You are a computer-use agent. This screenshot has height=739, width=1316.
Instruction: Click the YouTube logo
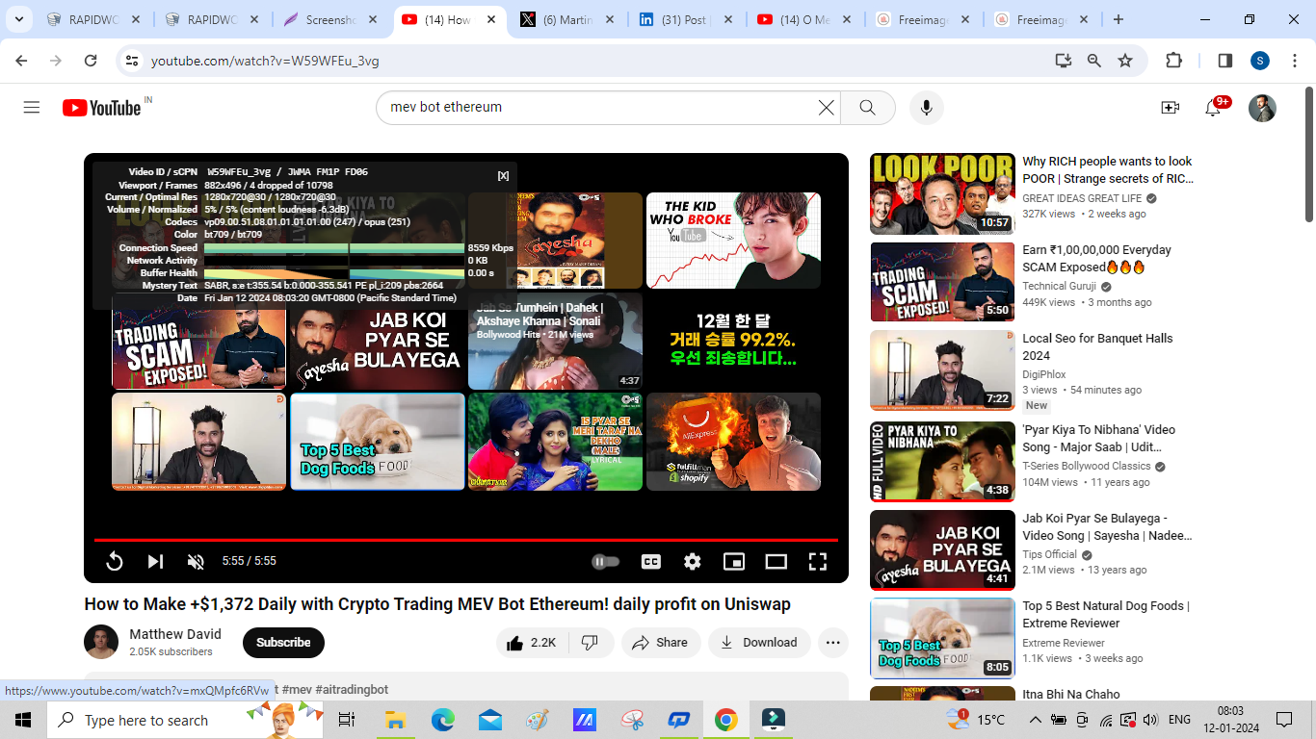coord(102,108)
